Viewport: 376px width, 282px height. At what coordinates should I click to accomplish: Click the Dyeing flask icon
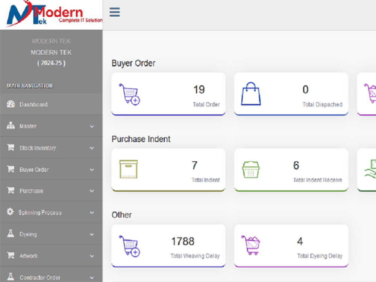pyautogui.click(x=11, y=233)
